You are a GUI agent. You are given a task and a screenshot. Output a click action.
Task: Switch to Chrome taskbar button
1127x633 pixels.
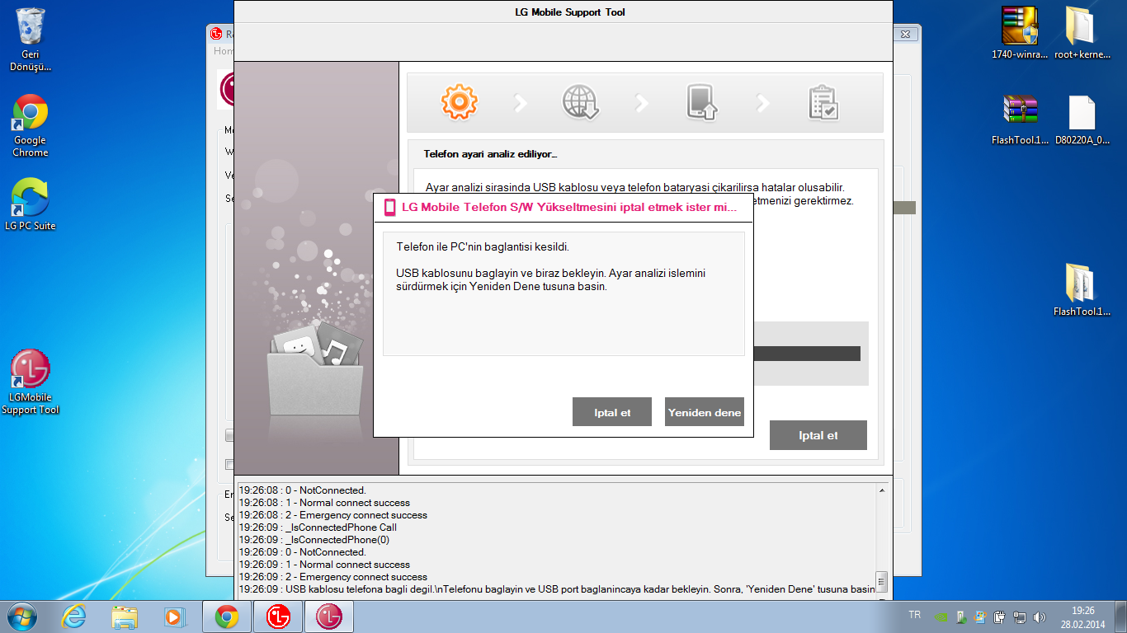(227, 617)
